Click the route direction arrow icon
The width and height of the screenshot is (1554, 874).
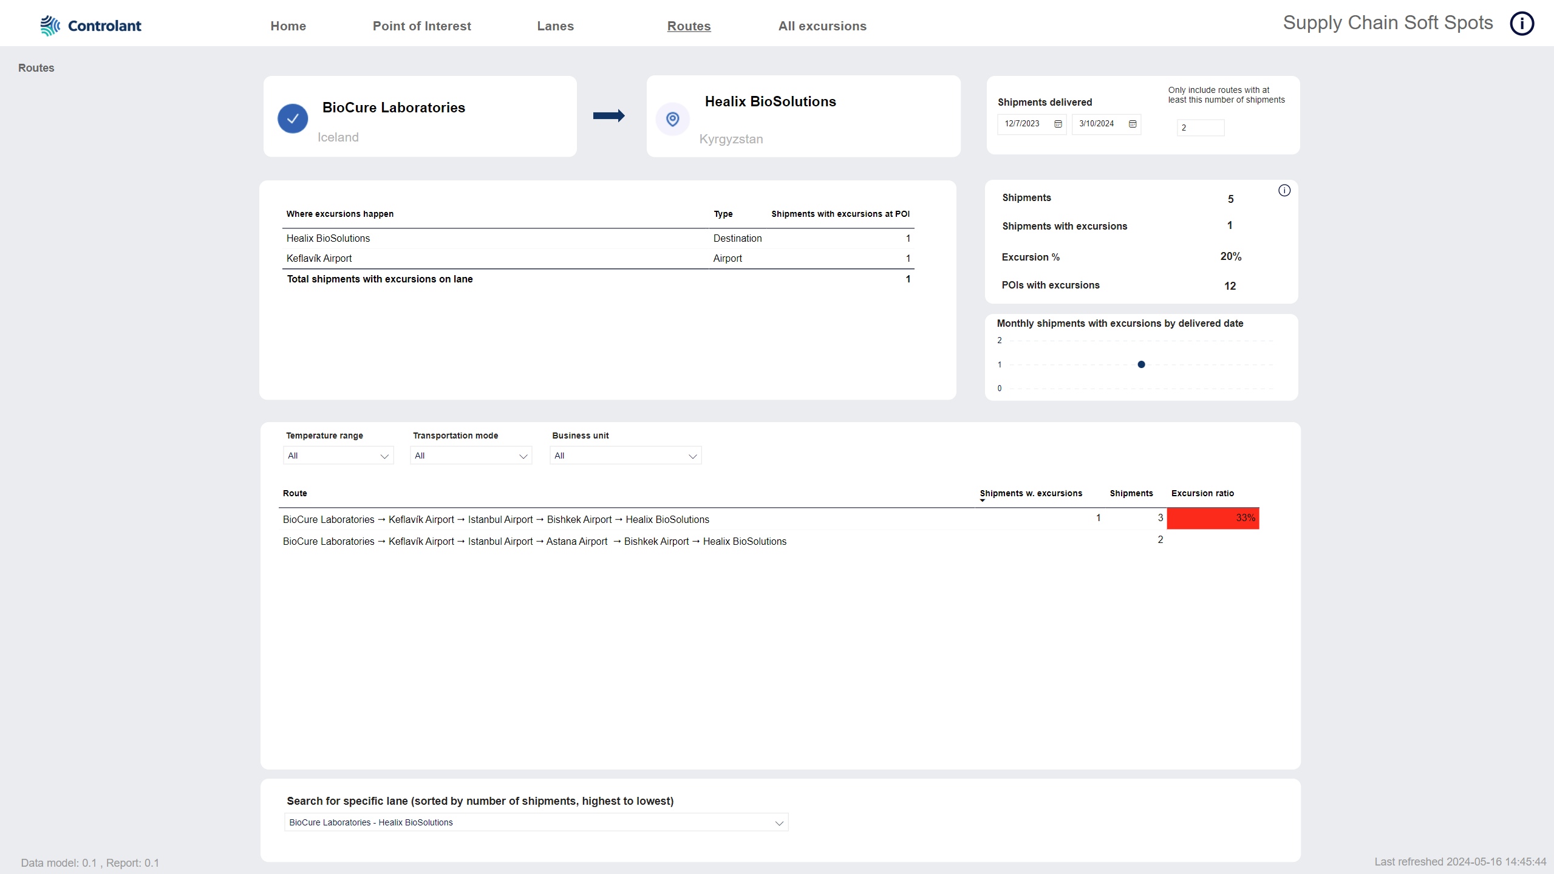[609, 116]
